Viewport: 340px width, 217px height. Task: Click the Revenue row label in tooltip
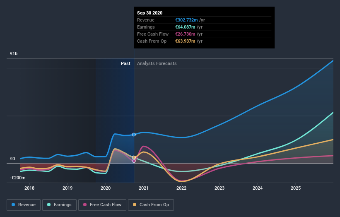pyautogui.click(x=146, y=20)
